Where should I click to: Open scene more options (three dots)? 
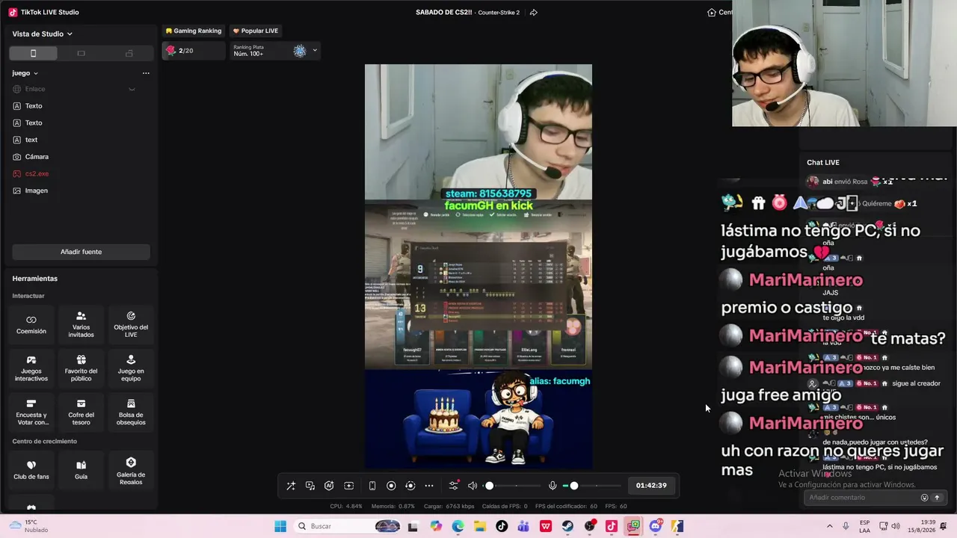(146, 73)
